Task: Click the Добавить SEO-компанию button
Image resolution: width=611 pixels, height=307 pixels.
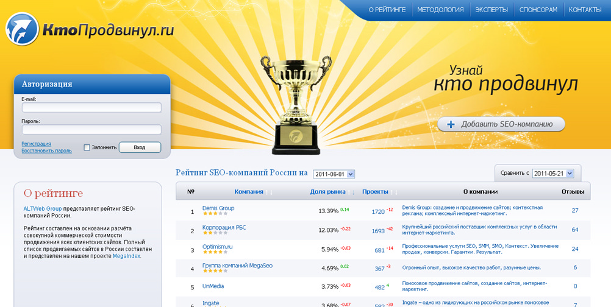Action: point(501,124)
